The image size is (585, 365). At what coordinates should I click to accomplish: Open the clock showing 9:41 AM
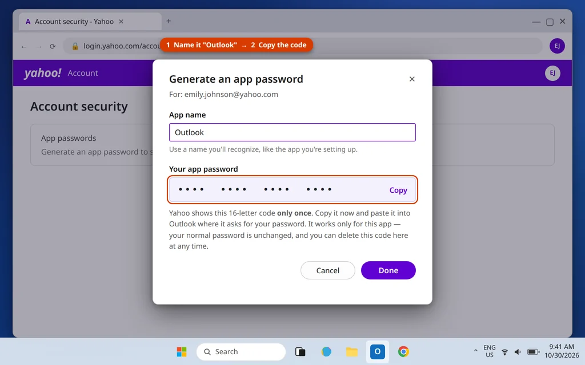pyautogui.click(x=561, y=351)
